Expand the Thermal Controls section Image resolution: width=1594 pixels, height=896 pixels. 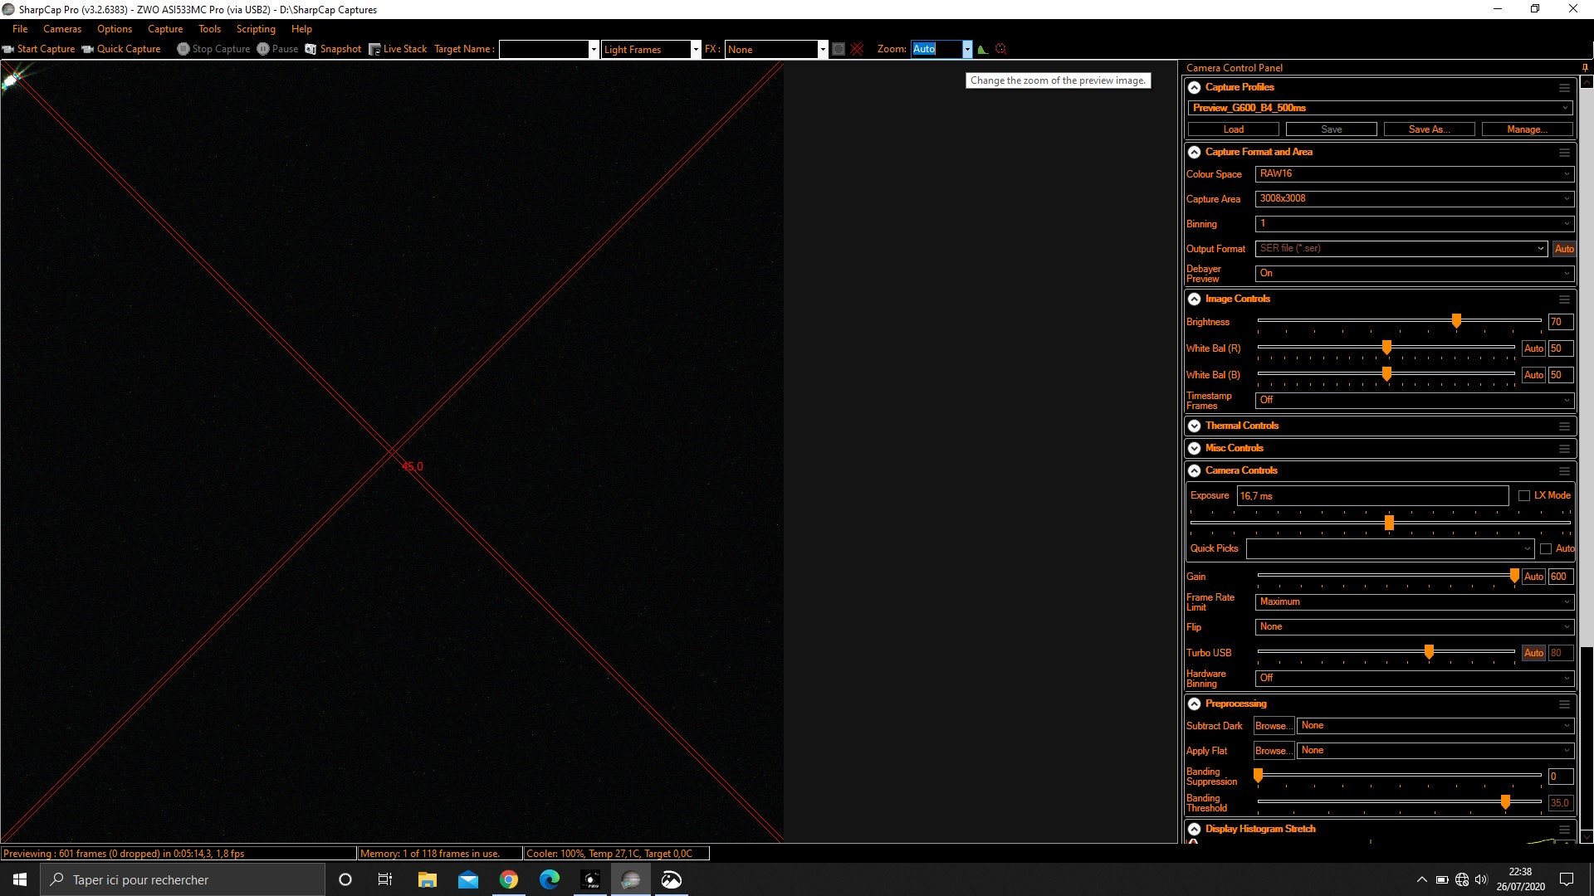[x=1195, y=426]
